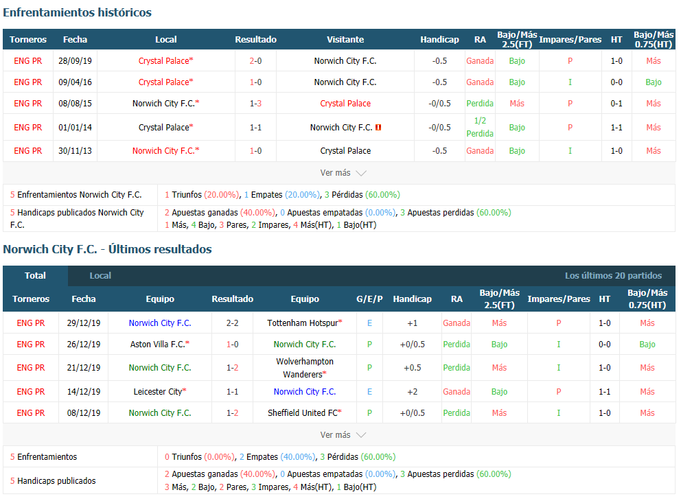The height and width of the screenshot is (501, 681).
Task: Click Crystal Palace visitor in 08/08/15 row
Action: pyautogui.click(x=345, y=104)
